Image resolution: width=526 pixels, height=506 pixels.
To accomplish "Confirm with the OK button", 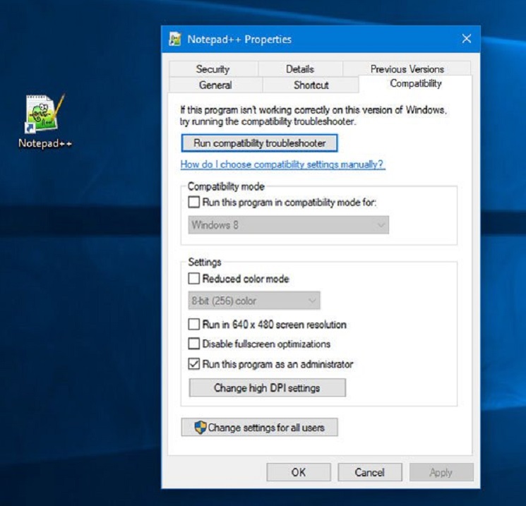I will (x=298, y=472).
